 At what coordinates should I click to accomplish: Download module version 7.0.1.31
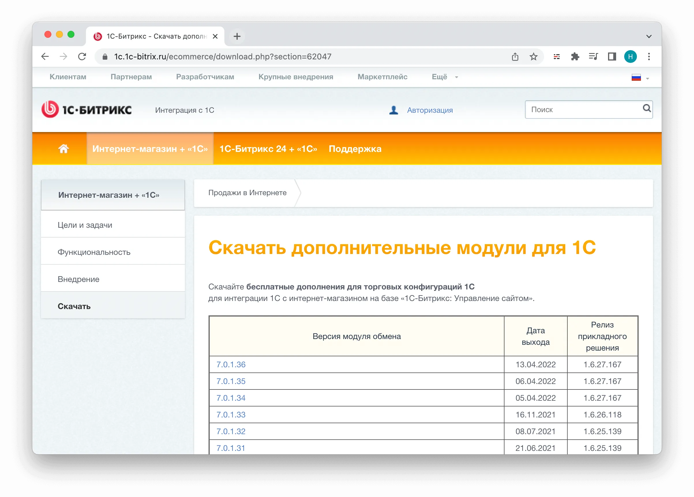point(231,448)
